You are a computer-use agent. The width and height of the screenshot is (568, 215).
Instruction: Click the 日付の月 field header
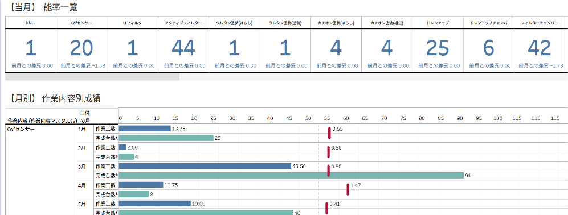(85, 117)
